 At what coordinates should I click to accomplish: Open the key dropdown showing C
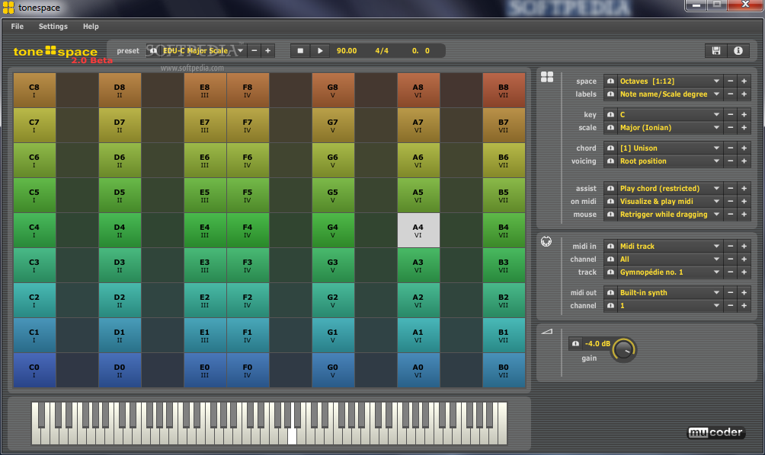tap(669, 114)
